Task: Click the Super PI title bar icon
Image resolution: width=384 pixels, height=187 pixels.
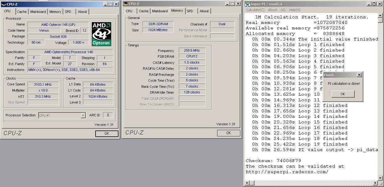Action: tap(247, 4)
